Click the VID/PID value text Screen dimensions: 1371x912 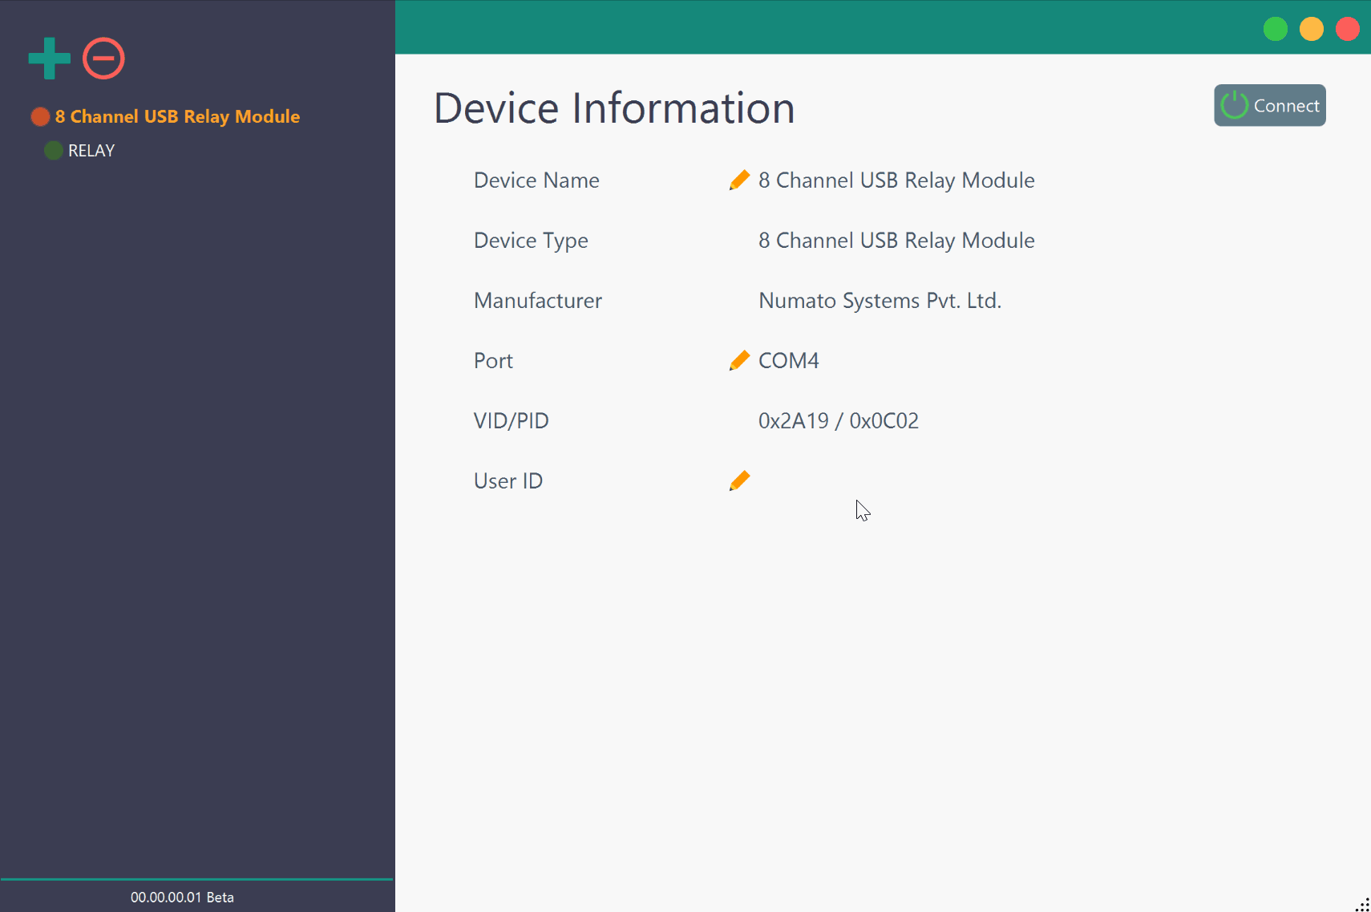click(x=839, y=420)
